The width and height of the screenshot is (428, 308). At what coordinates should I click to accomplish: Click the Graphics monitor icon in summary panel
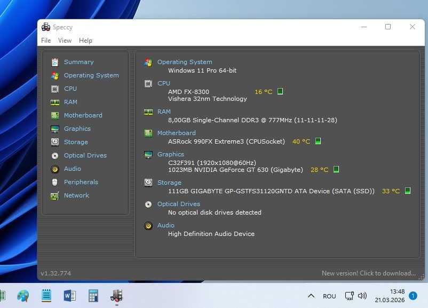148,155
